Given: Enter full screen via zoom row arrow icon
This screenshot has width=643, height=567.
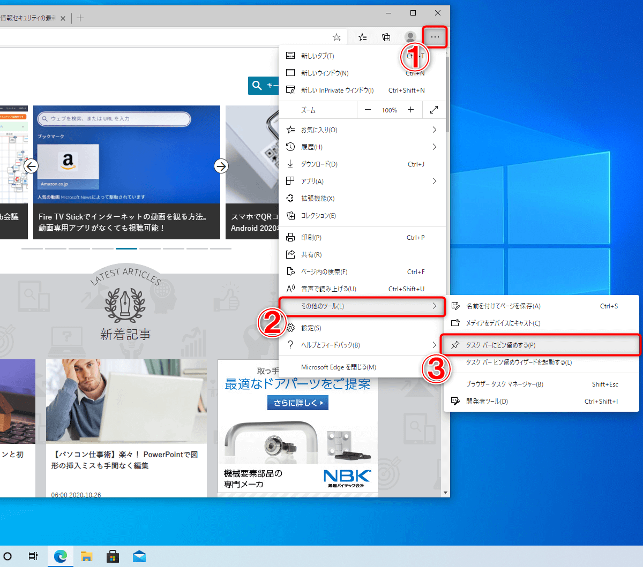Looking at the screenshot, I should pos(434,110).
